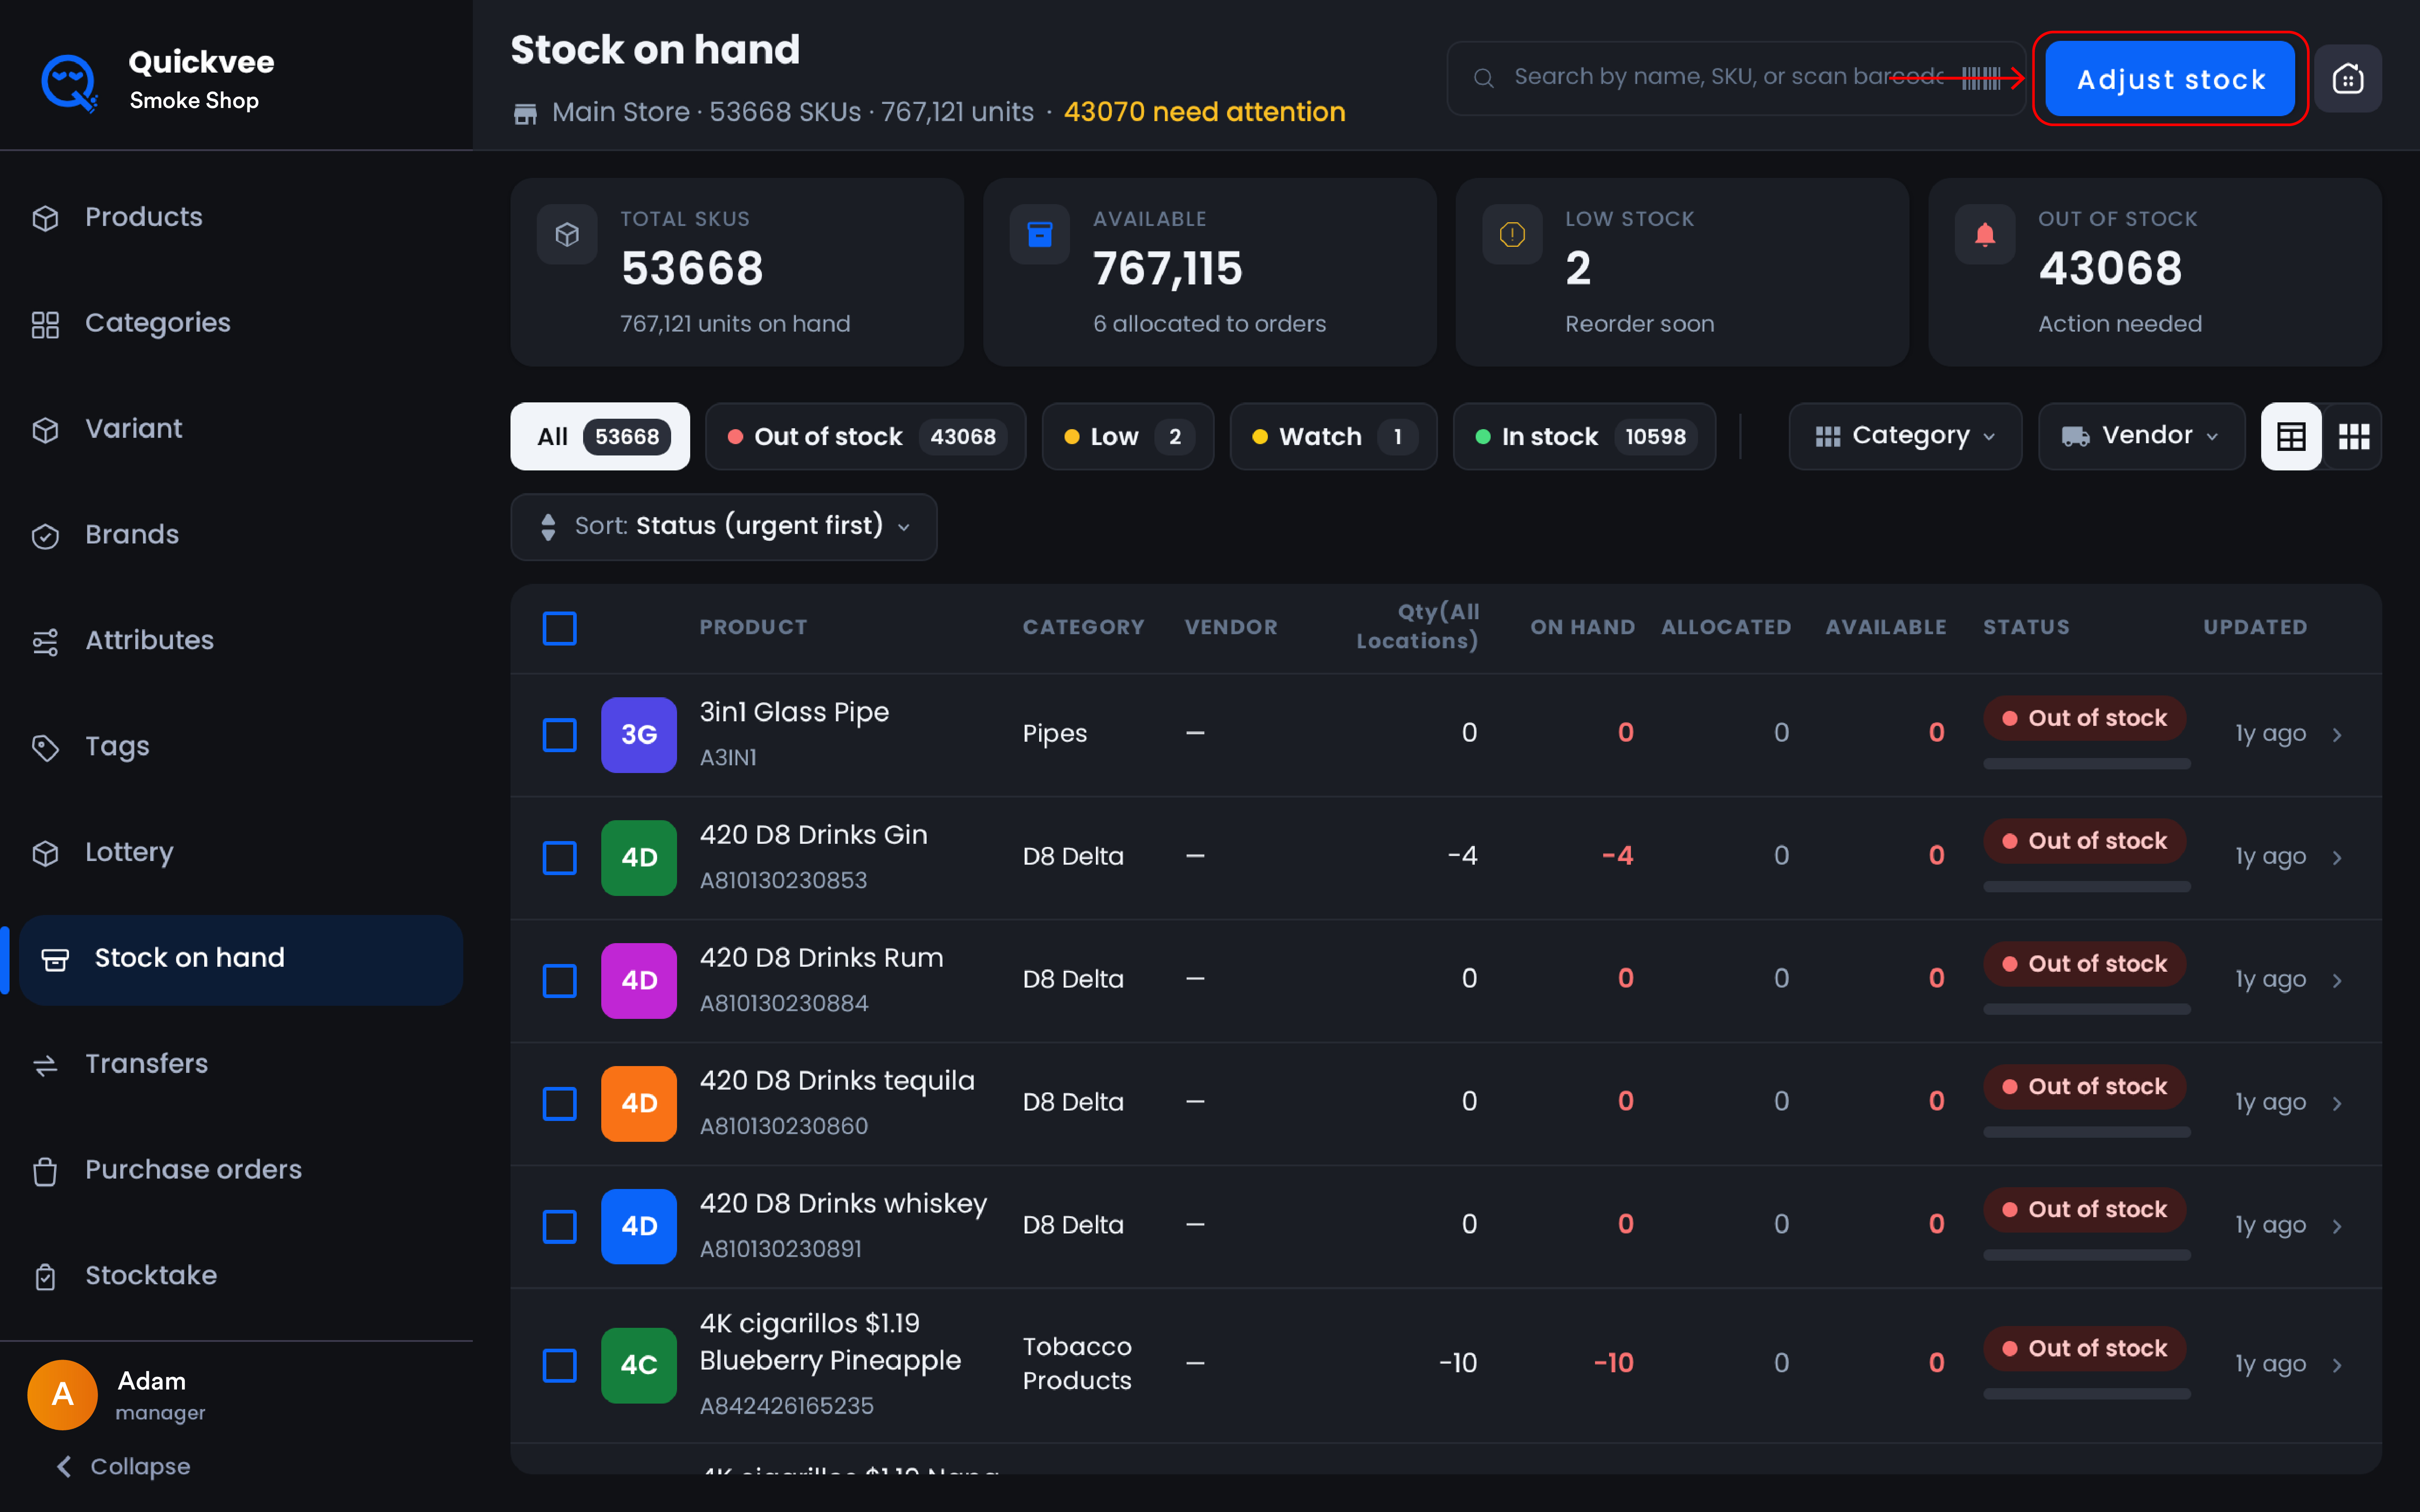Click the Stocktake clipboard icon
The image size is (2420, 1512).
45,1277
